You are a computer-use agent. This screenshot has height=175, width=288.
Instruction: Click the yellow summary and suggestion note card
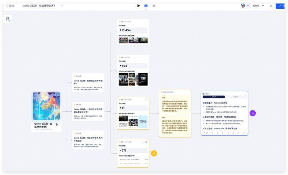coord(175,113)
